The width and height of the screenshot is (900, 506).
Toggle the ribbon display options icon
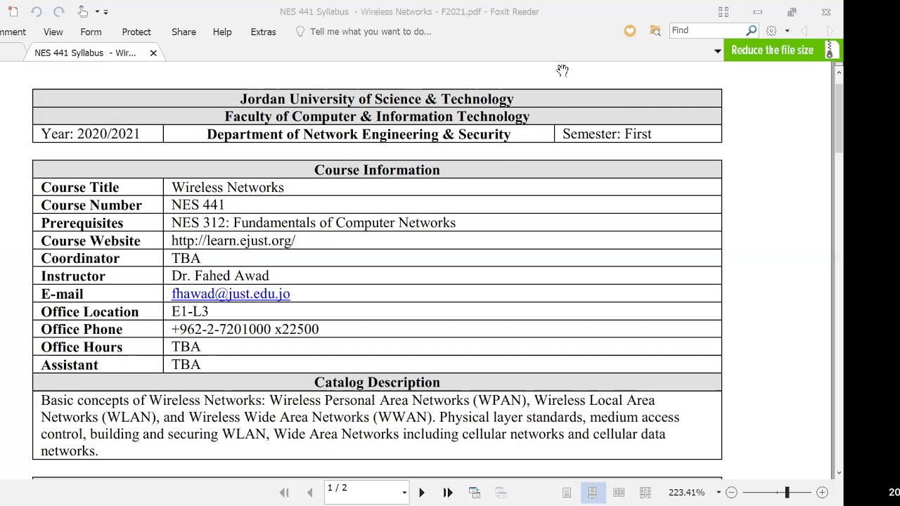coord(724,12)
